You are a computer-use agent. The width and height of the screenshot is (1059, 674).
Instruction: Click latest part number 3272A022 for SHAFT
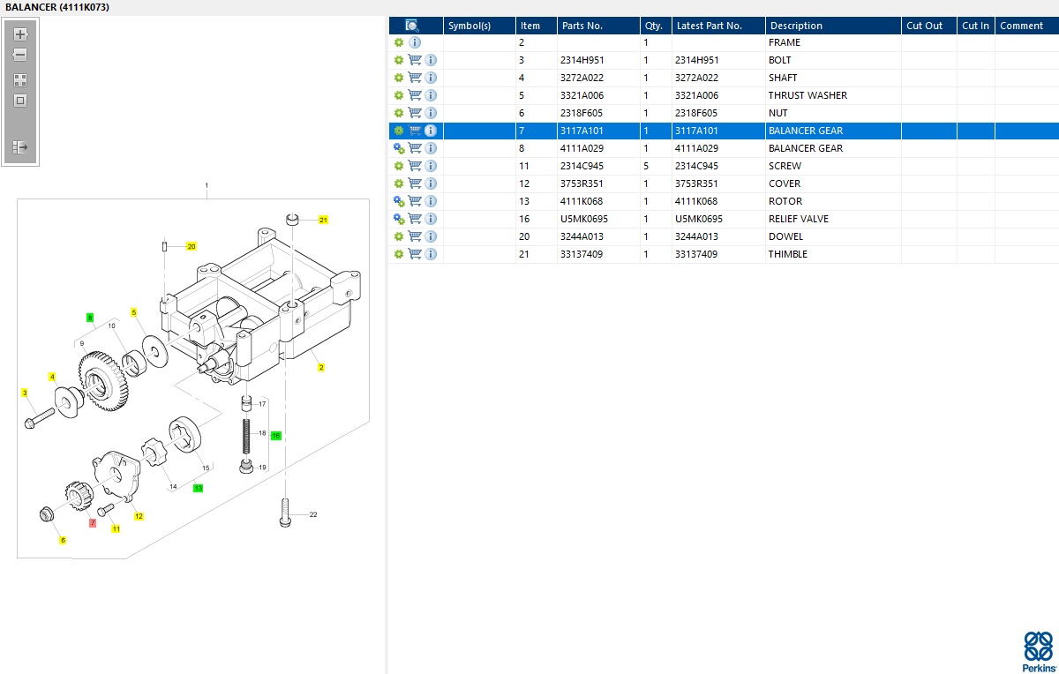[x=696, y=78]
